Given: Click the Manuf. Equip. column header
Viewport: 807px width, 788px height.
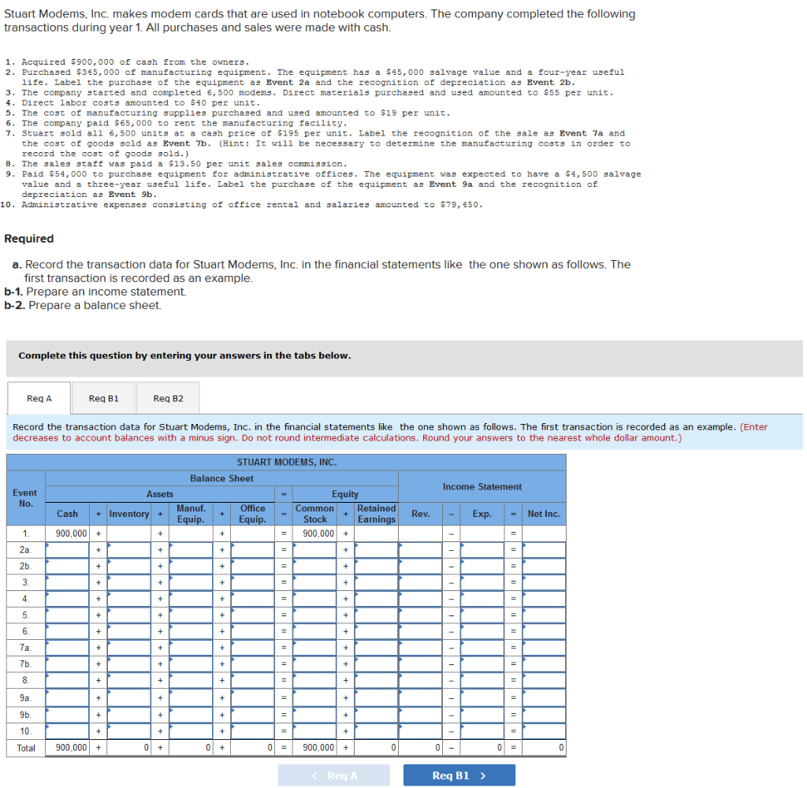Looking at the screenshot, I should 191,514.
